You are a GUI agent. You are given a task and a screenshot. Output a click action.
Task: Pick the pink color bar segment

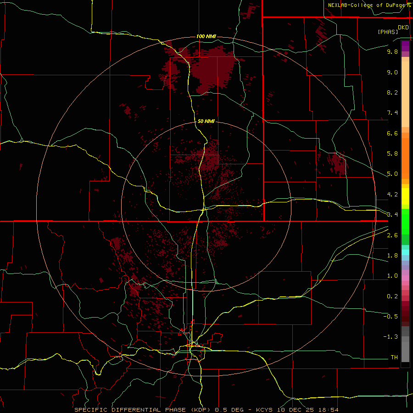[x=405, y=278]
